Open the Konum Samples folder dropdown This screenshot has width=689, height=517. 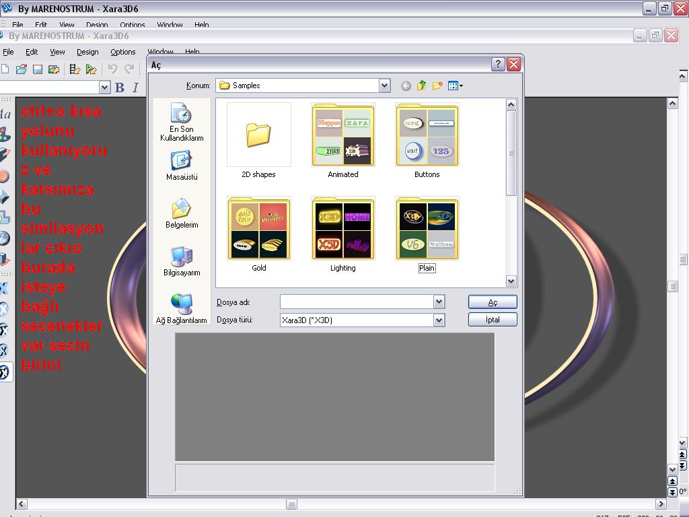click(x=384, y=85)
